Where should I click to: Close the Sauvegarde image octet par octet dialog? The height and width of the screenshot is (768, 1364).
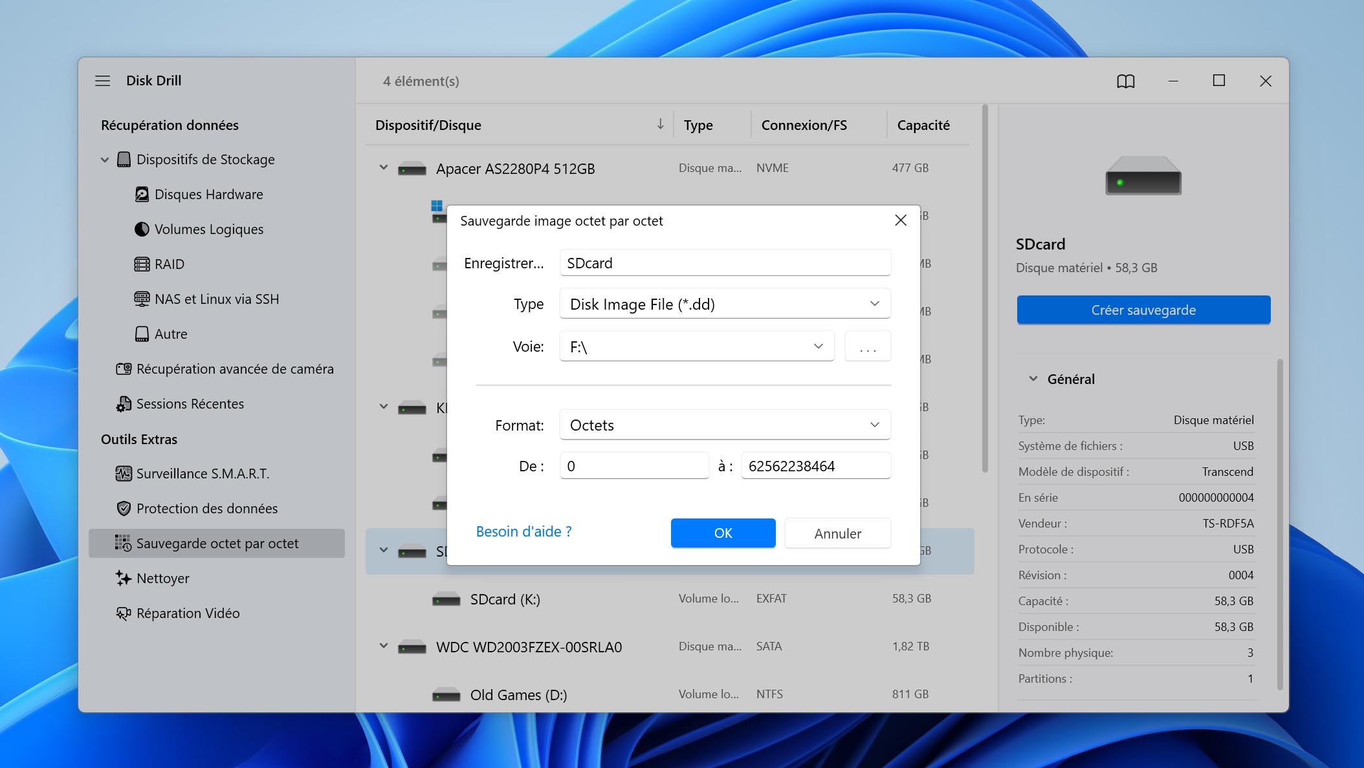pyautogui.click(x=901, y=221)
